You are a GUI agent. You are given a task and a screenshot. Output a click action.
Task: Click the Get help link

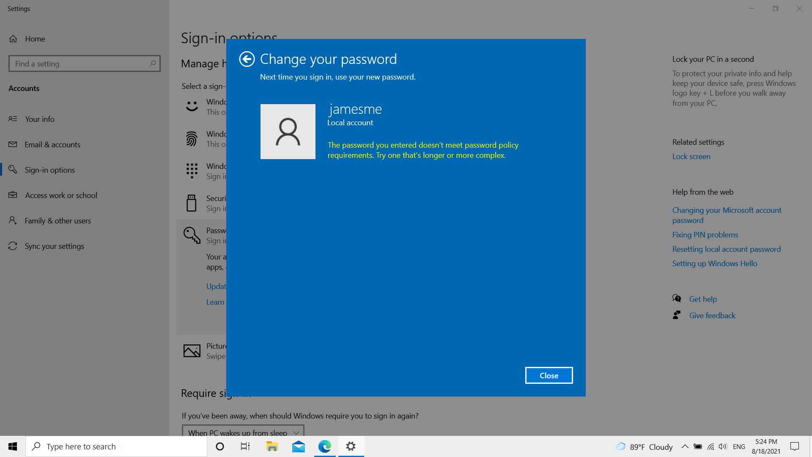(x=702, y=299)
